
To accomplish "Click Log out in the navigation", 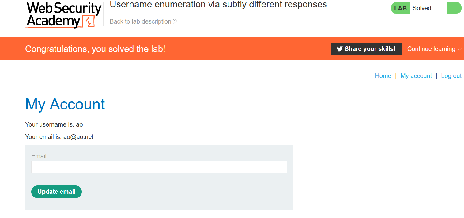I will point(451,76).
